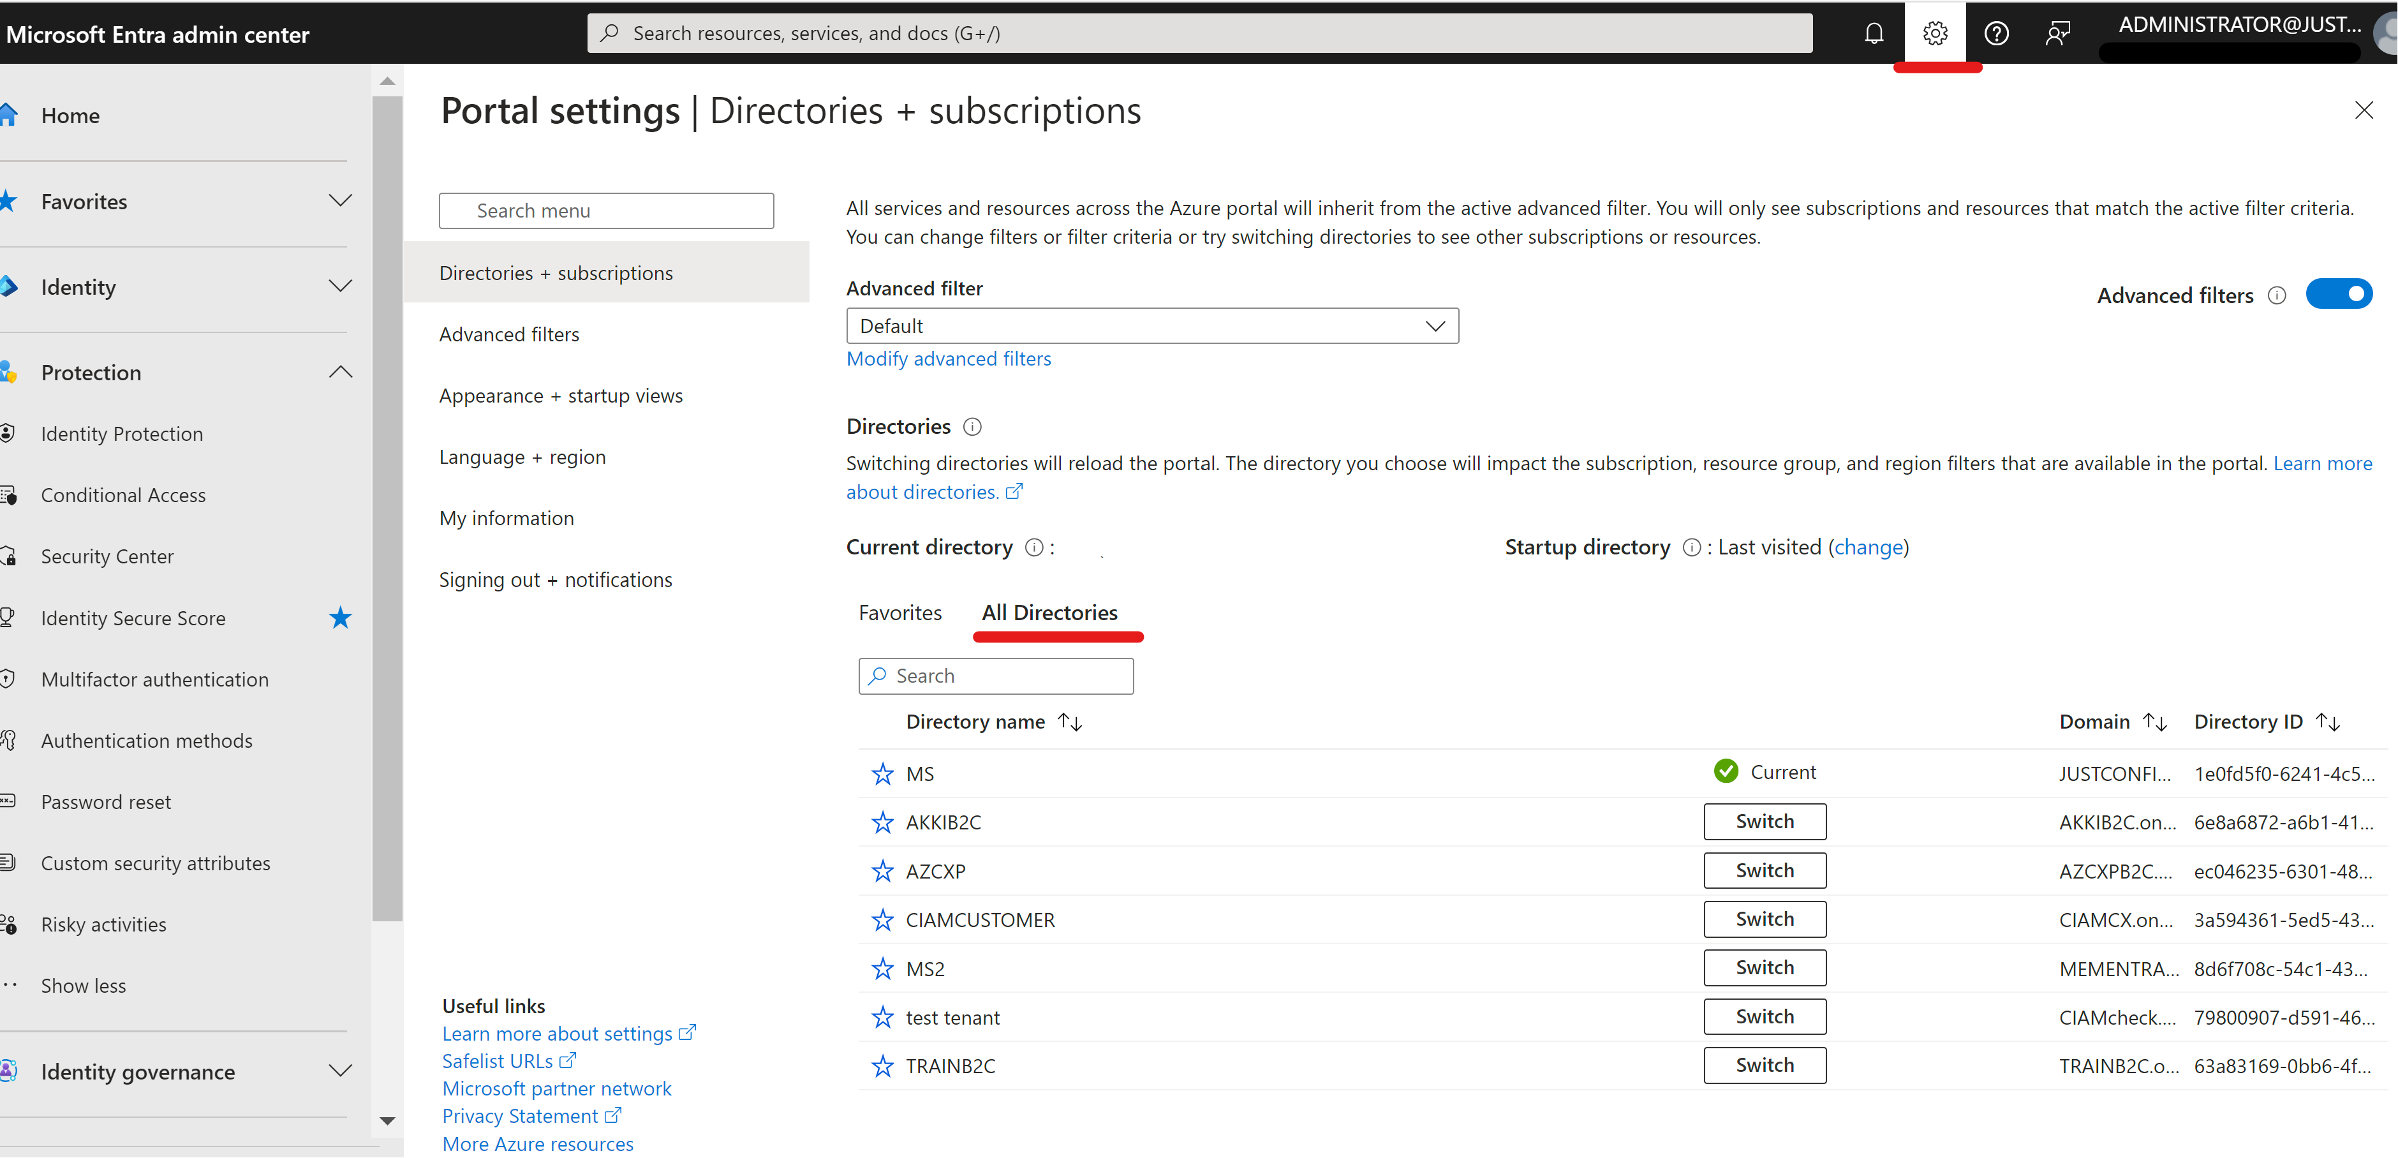2398x1158 pixels.
Task: Switch to the test tenant directory
Action: click(1764, 1016)
